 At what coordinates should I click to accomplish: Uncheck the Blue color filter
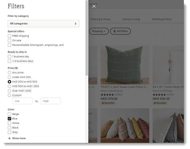point(9,119)
